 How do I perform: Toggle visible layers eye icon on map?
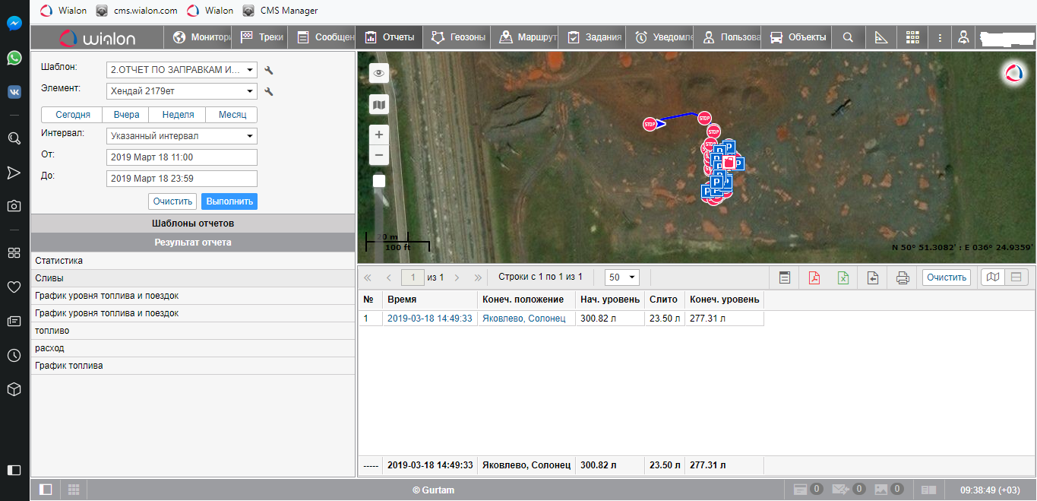378,73
